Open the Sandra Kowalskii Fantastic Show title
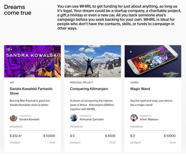 coord(31,91)
